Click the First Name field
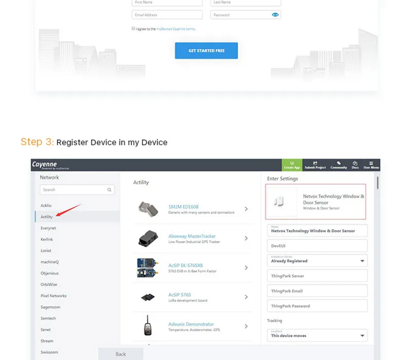 click(167, 3)
